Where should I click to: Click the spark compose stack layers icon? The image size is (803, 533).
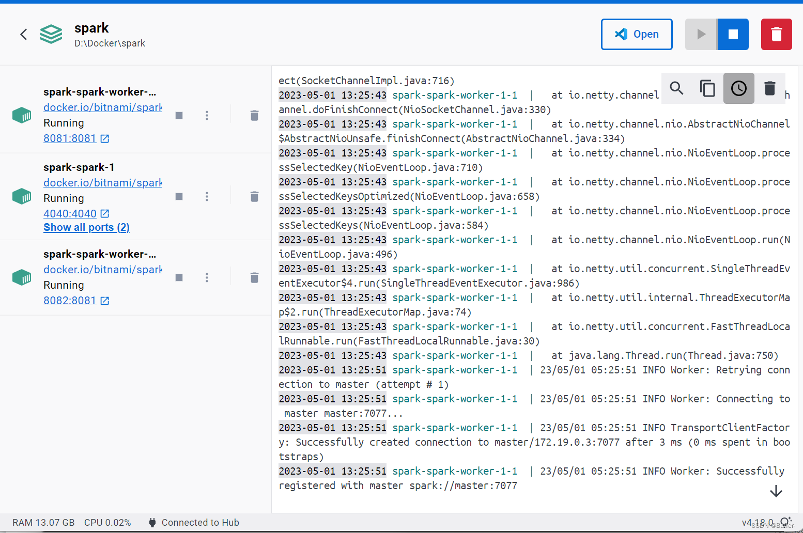tap(51, 35)
